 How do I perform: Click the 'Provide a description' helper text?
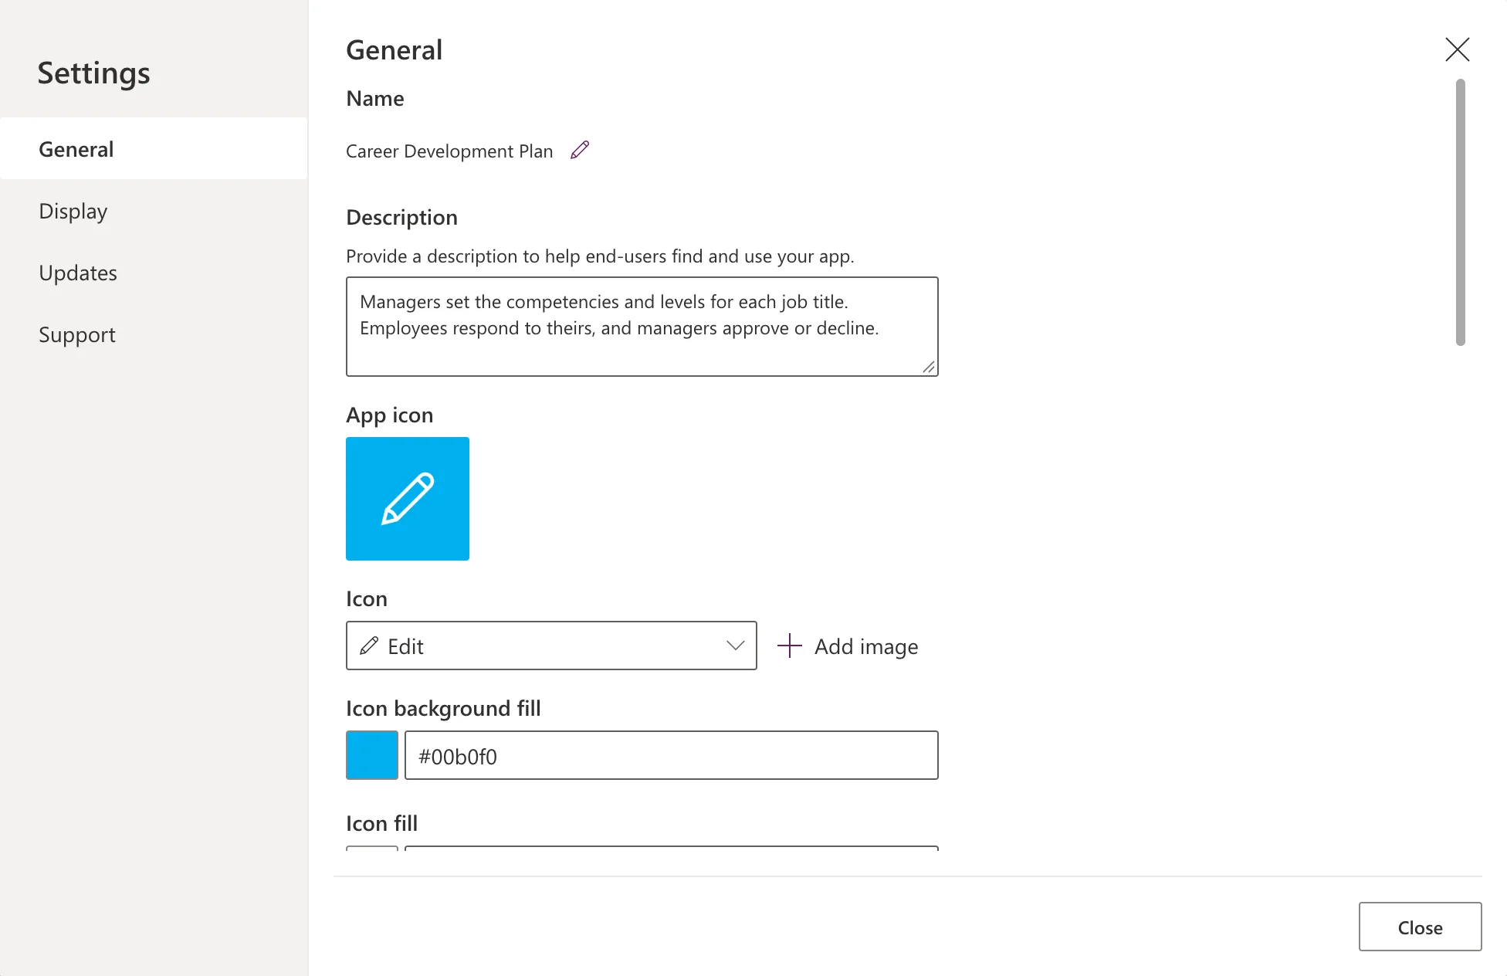tap(600, 256)
